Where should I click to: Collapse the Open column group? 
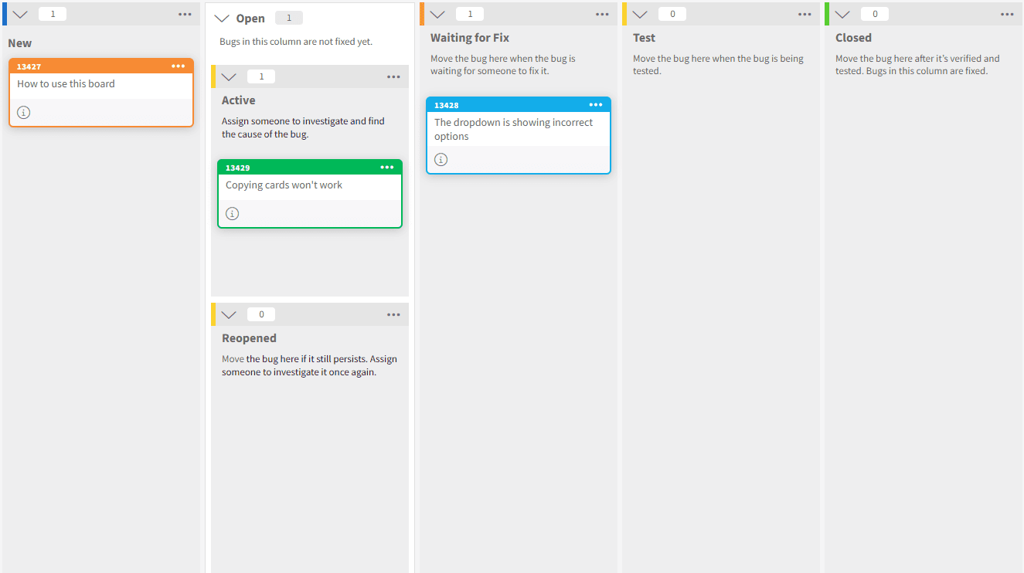pos(222,19)
